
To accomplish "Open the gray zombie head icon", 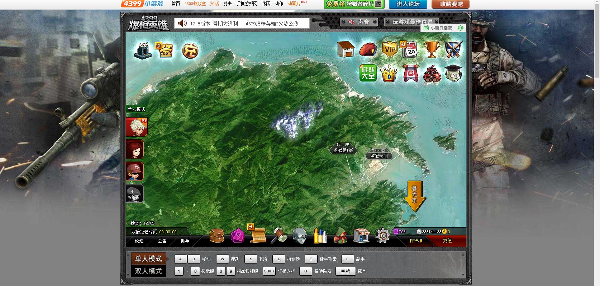I will (299, 236).
